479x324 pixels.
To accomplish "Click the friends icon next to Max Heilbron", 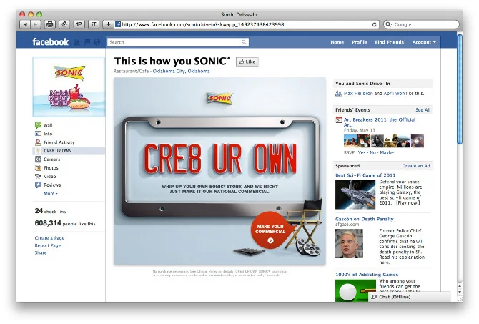I will point(338,93).
